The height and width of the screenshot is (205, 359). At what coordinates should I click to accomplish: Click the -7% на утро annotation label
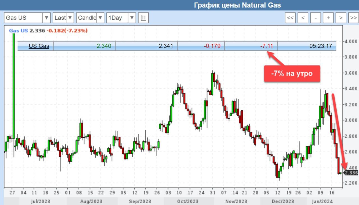292,74
